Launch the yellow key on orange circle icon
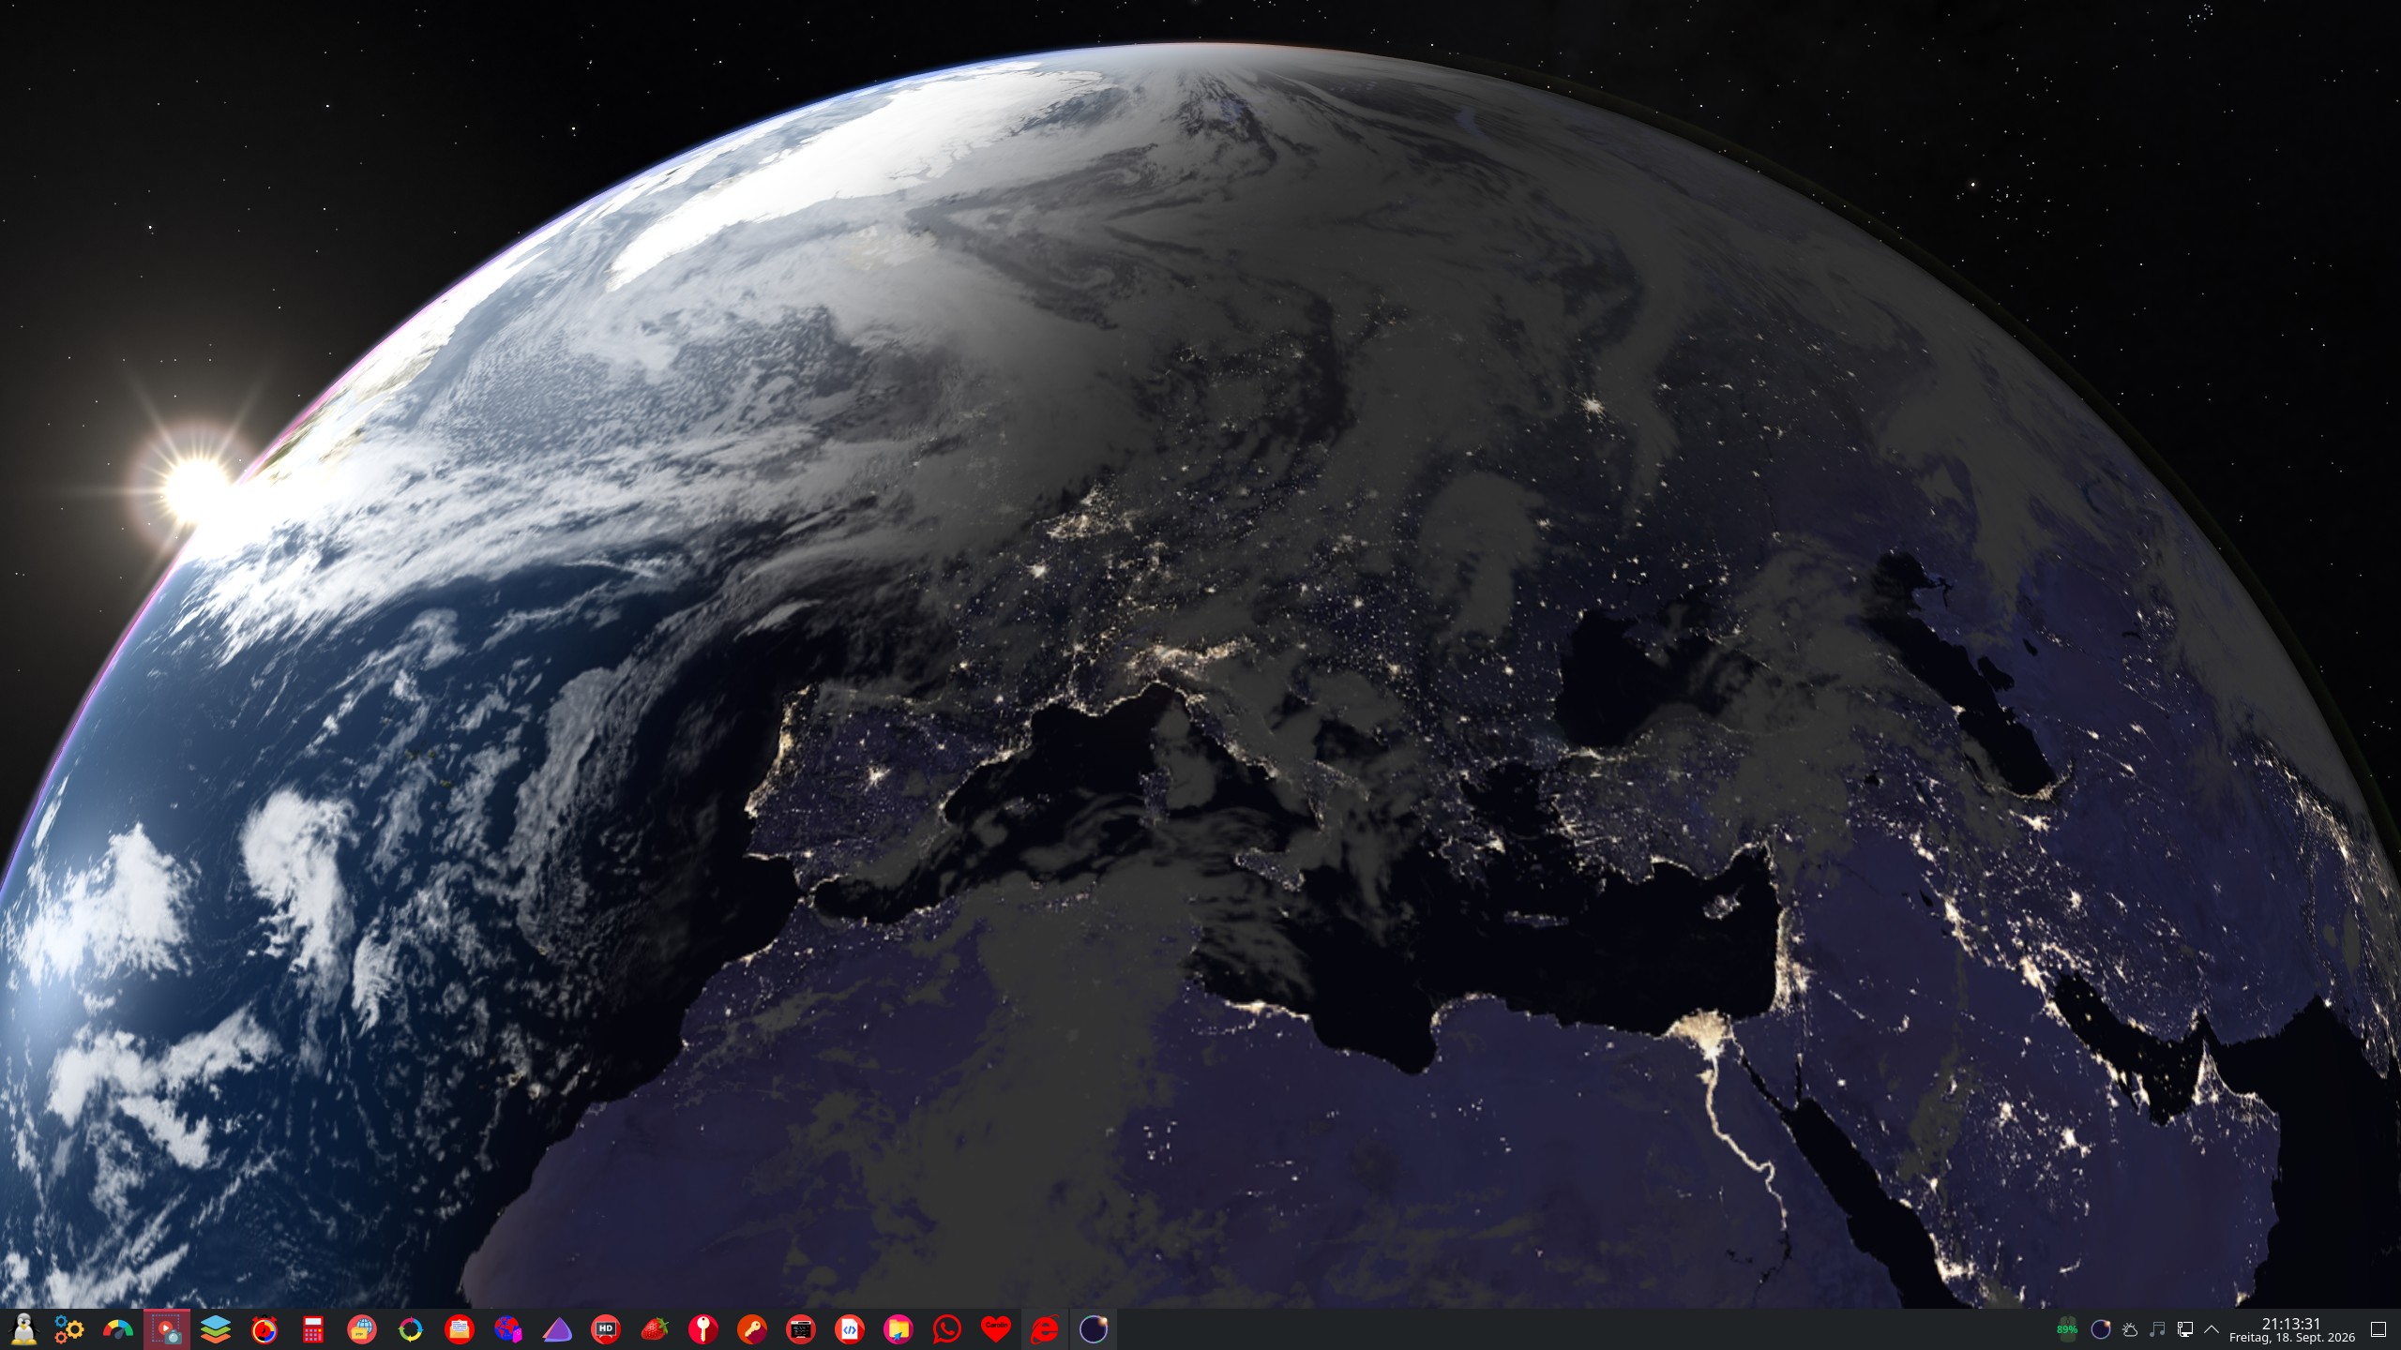 pos(752,1329)
